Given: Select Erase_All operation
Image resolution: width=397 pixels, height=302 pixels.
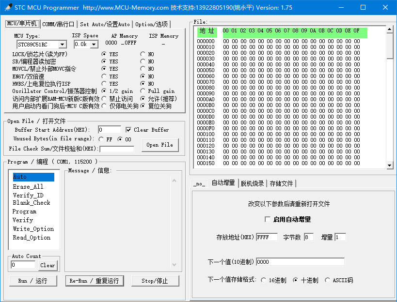Looking at the screenshot, I should pos(28,186).
